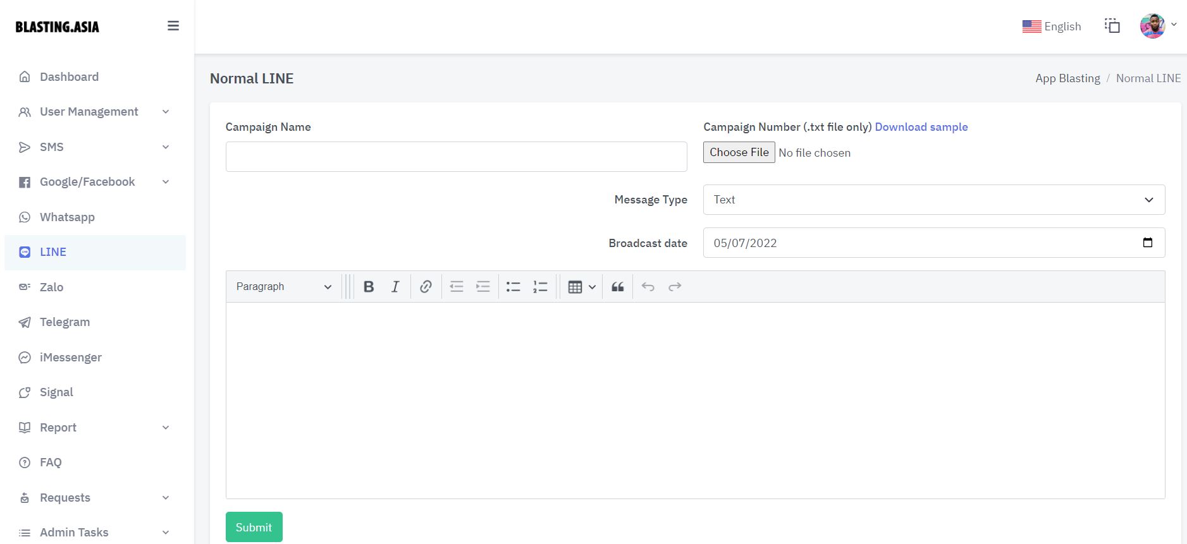Open the insert table dropdown

click(582, 287)
